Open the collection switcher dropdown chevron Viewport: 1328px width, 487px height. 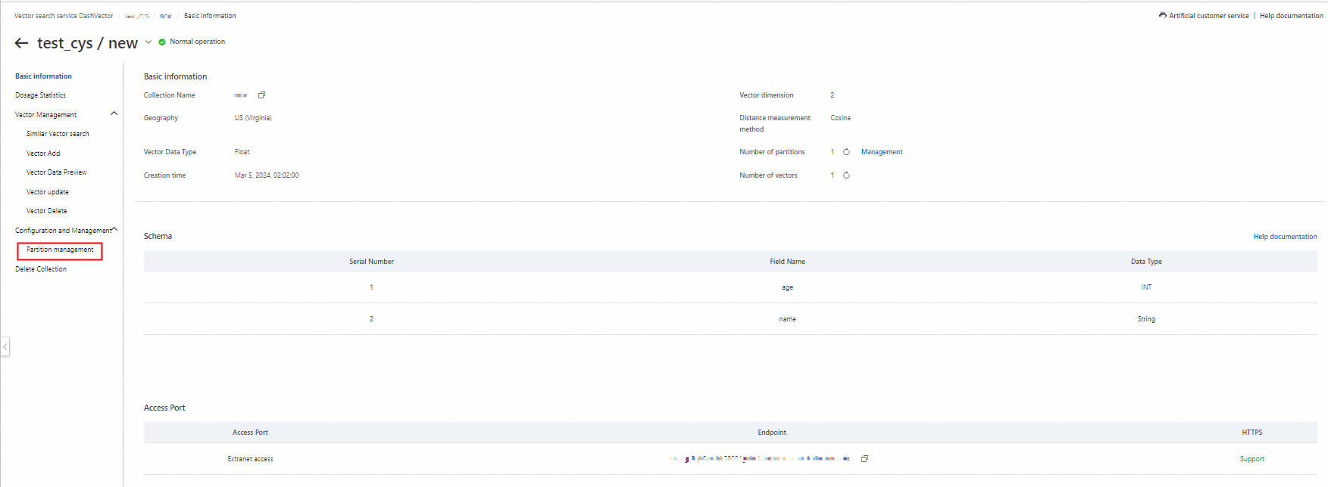pyautogui.click(x=148, y=42)
